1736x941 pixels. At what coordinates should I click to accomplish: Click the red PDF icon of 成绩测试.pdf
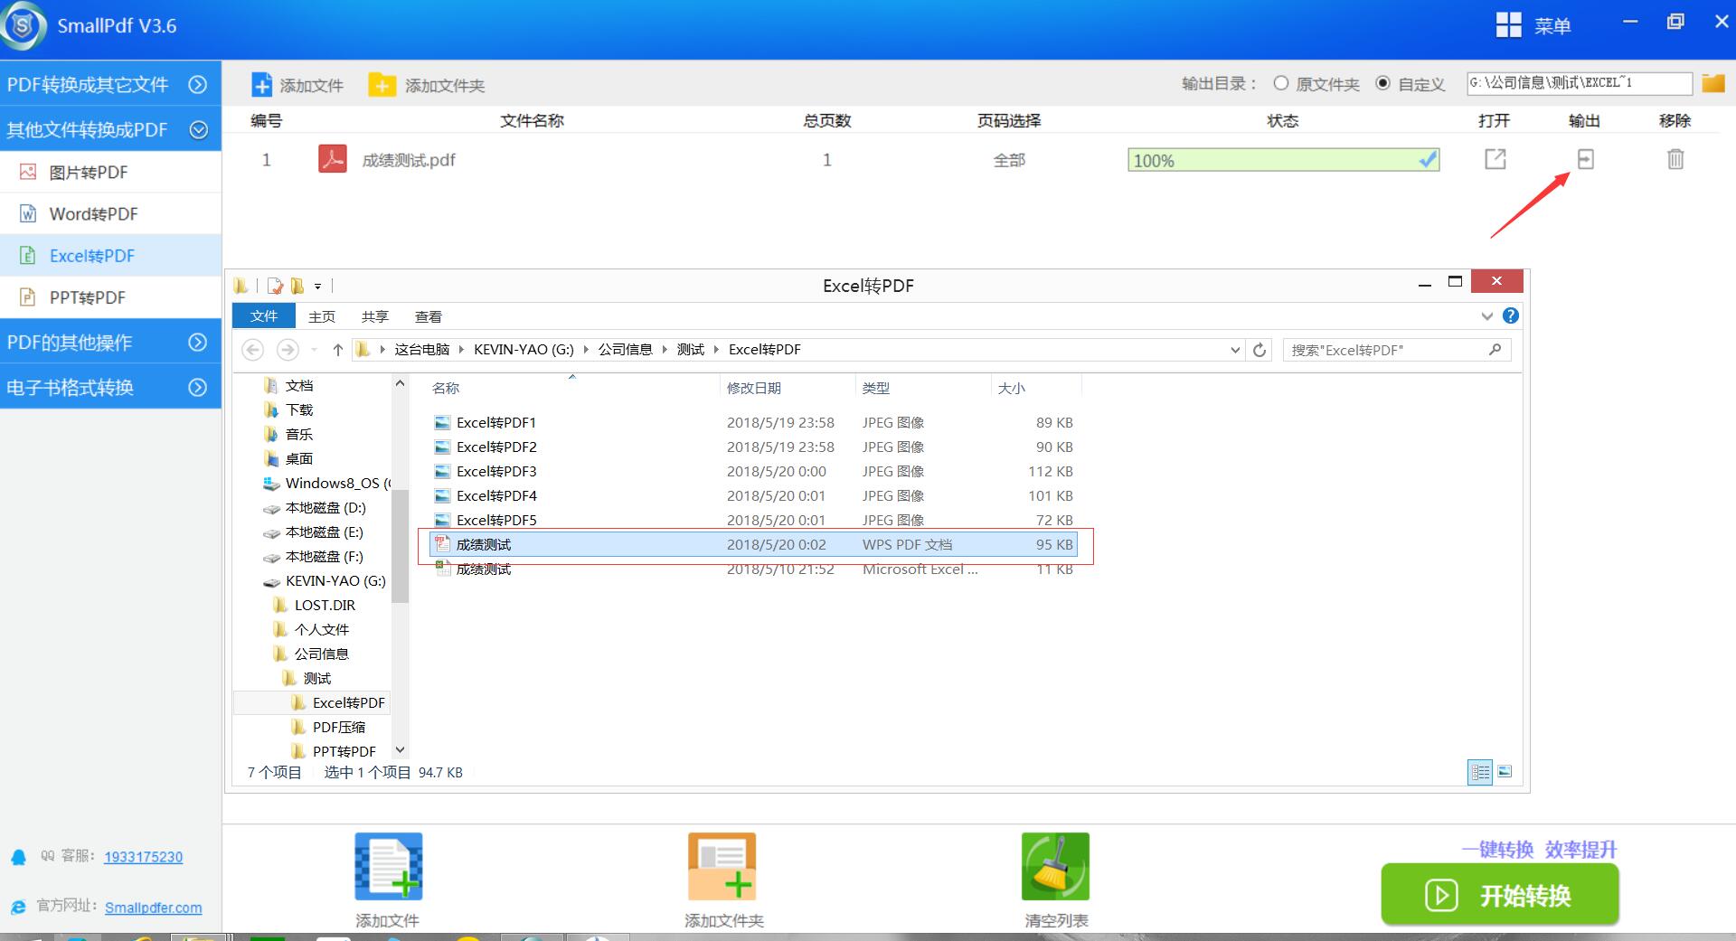(x=333, y=159)
